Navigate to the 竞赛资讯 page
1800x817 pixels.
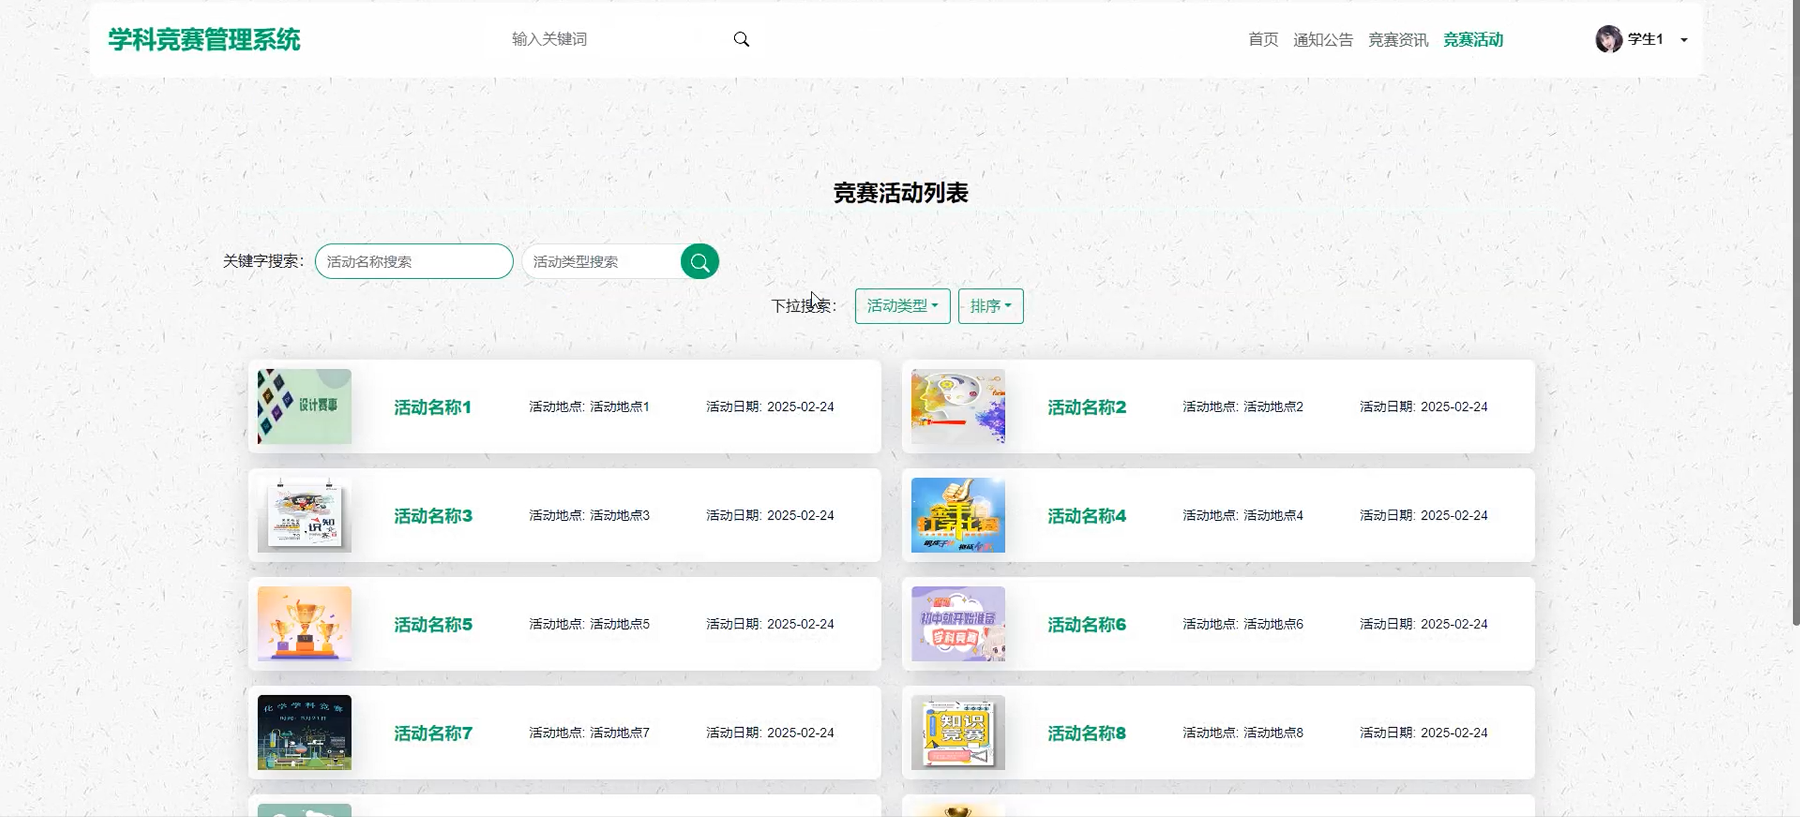point(1397,40)
